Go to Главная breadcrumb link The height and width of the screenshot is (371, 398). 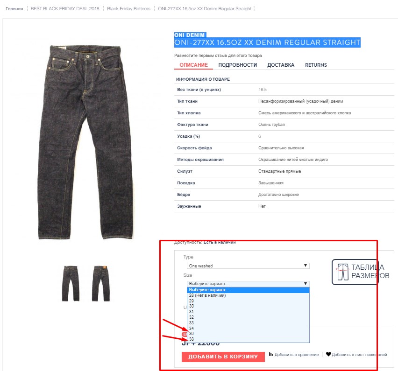(14, 8)
